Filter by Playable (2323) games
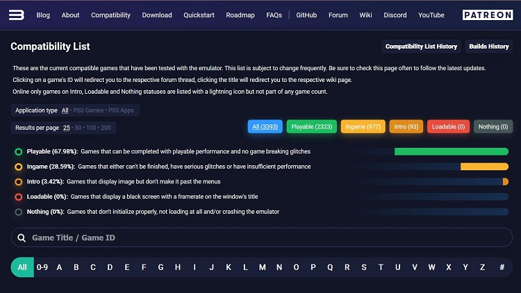 pyautogui.click(x=311, y=127)
